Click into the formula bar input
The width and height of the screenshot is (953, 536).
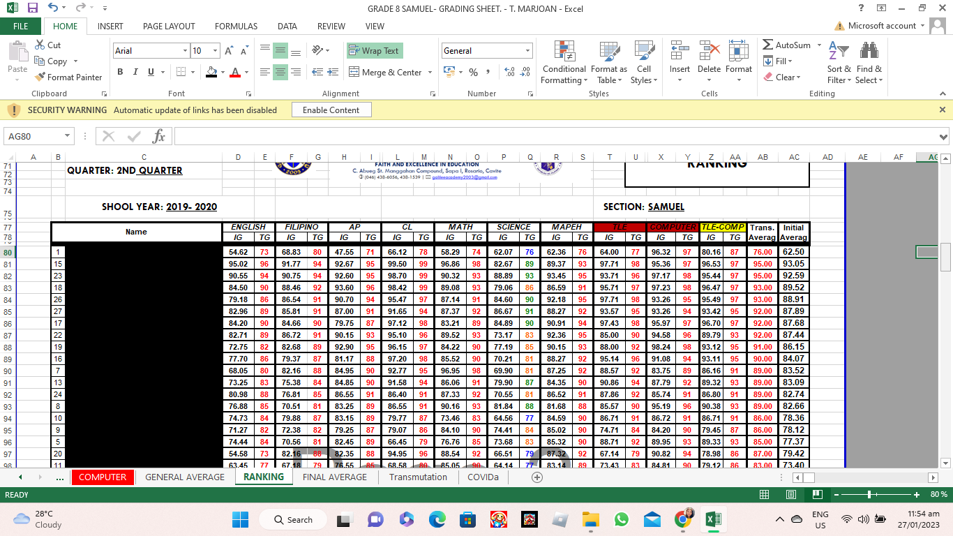coord(551,137)
